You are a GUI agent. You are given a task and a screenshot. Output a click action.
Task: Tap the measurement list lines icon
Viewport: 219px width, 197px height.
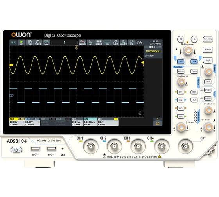pyautogui.click(x=99, y=42)
